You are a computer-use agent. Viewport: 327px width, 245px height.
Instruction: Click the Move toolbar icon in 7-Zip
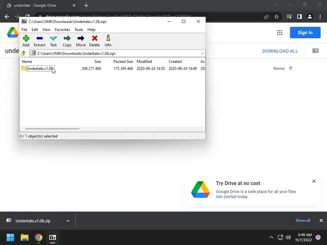coord(81,41)
